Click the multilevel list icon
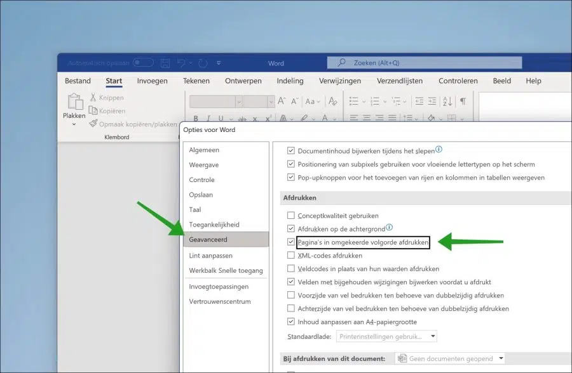This screenshot has height=373, width=572. click(x=396, y=101)
